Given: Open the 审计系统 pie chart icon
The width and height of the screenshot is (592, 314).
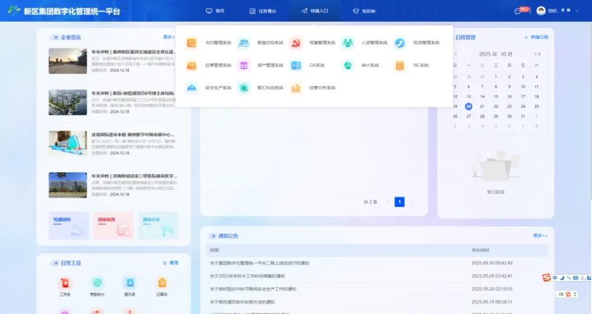Looking at the screenshot, I should pos(348,65).
